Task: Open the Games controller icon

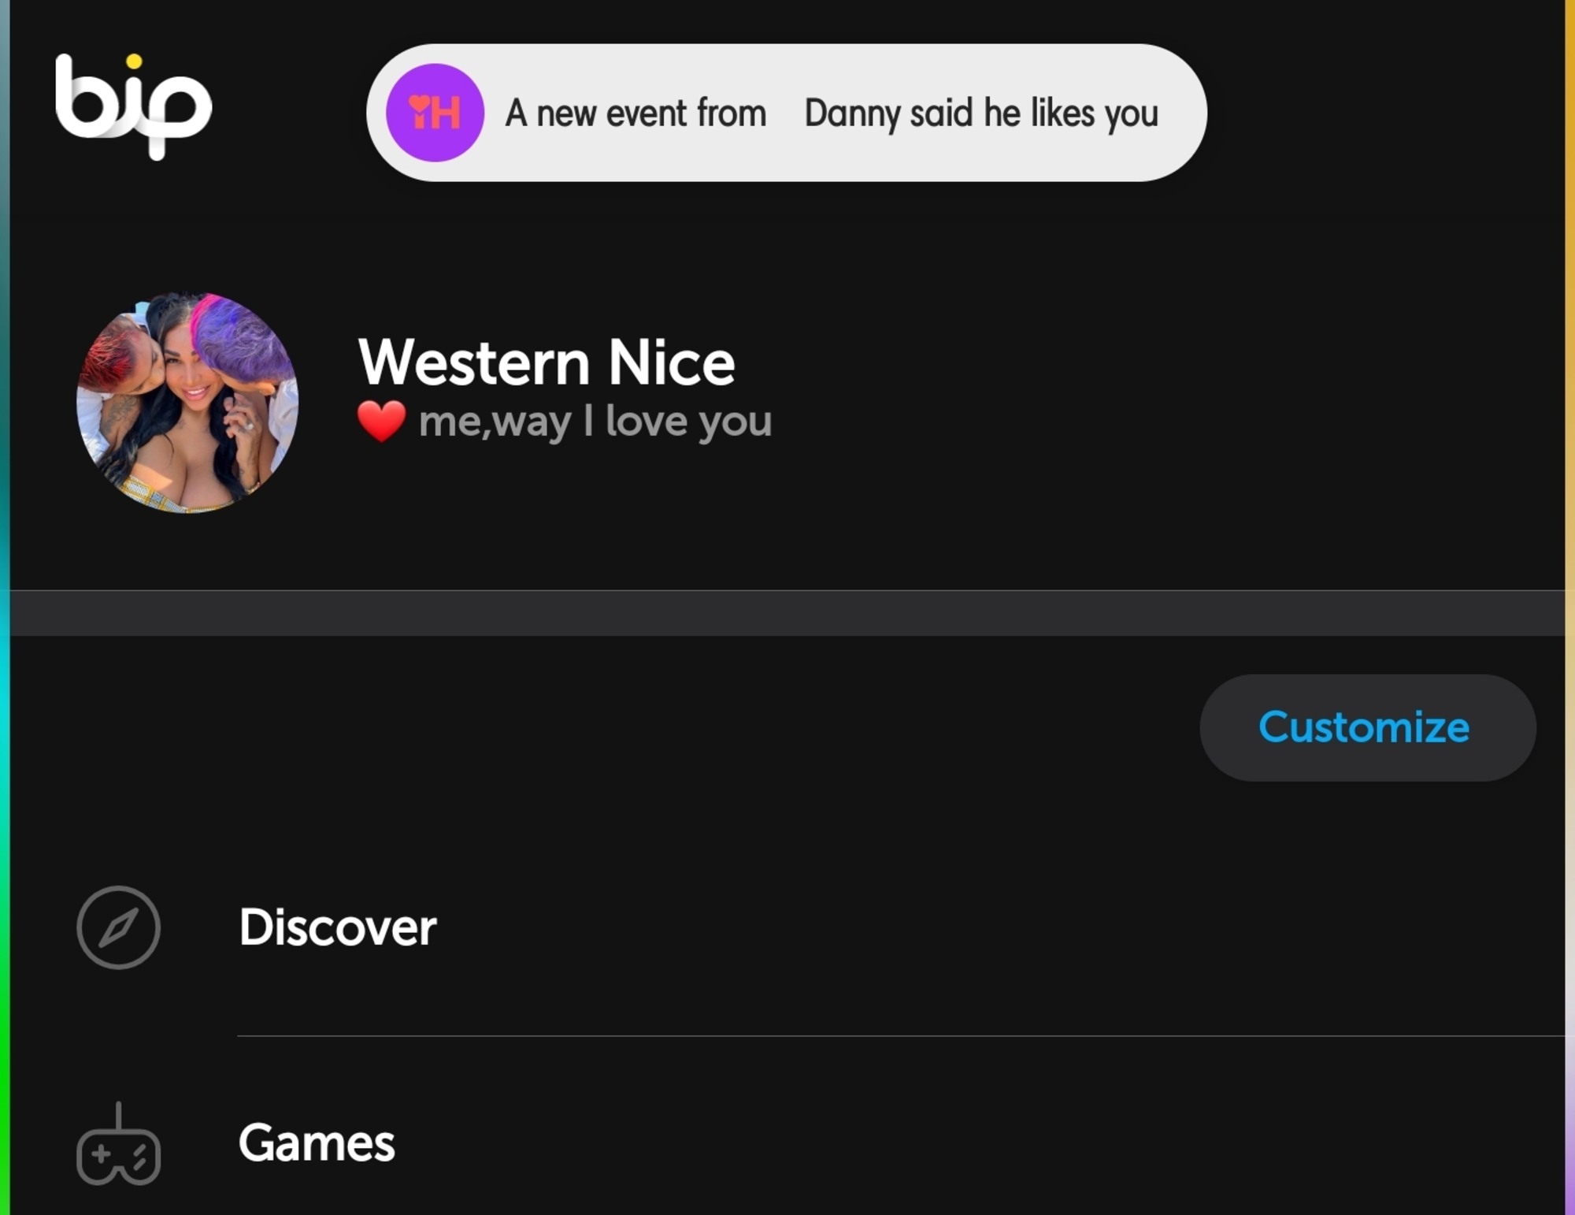Action: (x=119, y=1143)
